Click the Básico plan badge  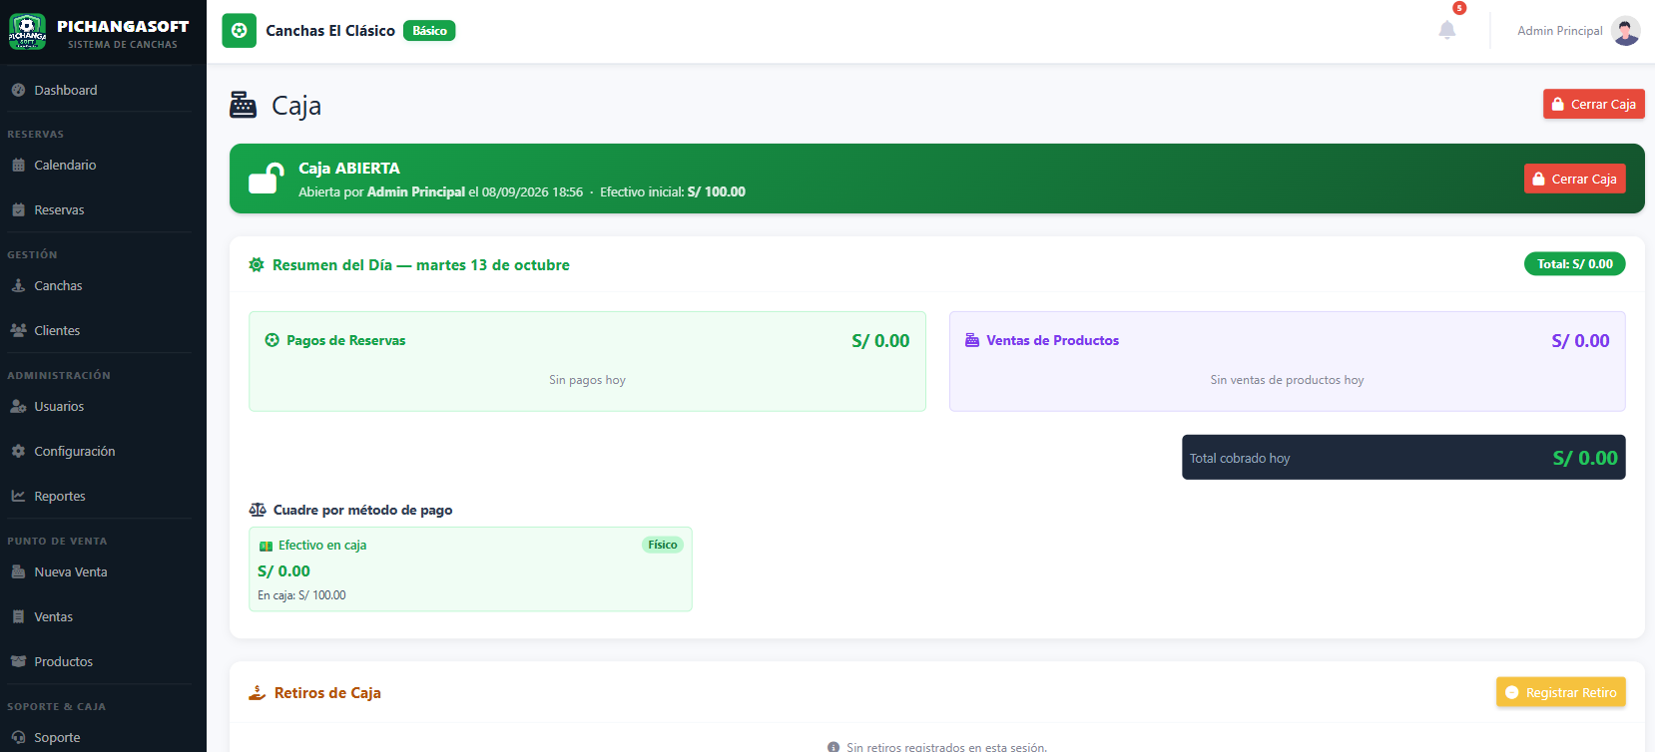[429, 31]
